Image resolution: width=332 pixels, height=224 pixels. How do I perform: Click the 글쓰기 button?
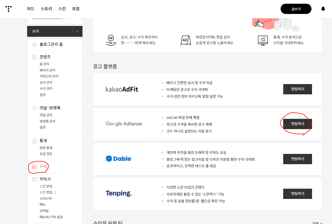click(x=296, y=9)
